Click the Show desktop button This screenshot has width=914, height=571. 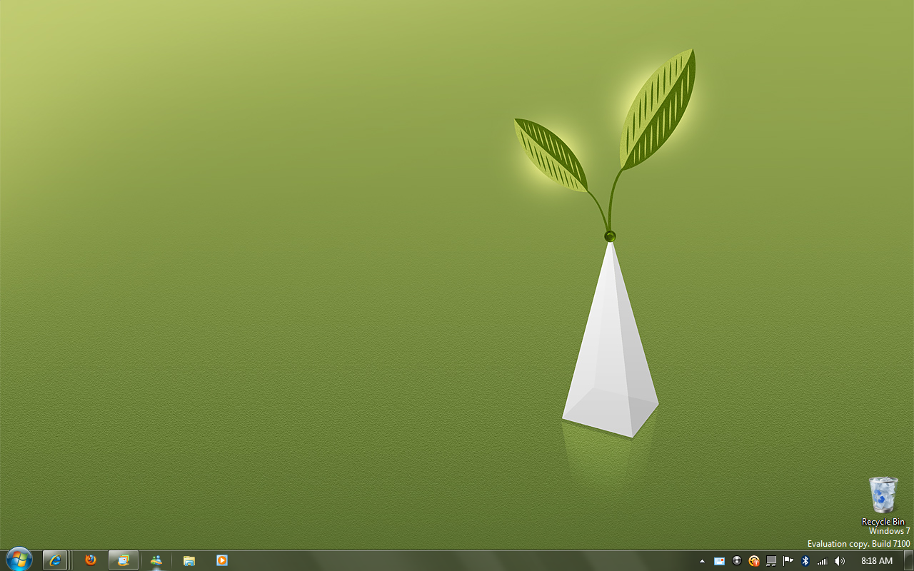(908, 560)
